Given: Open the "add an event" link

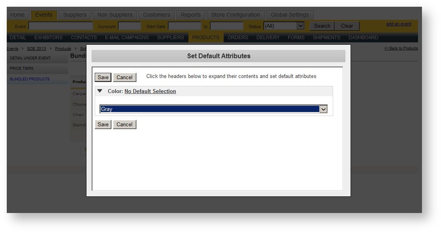Looking at the screenshot, I should tap(399, 24).
